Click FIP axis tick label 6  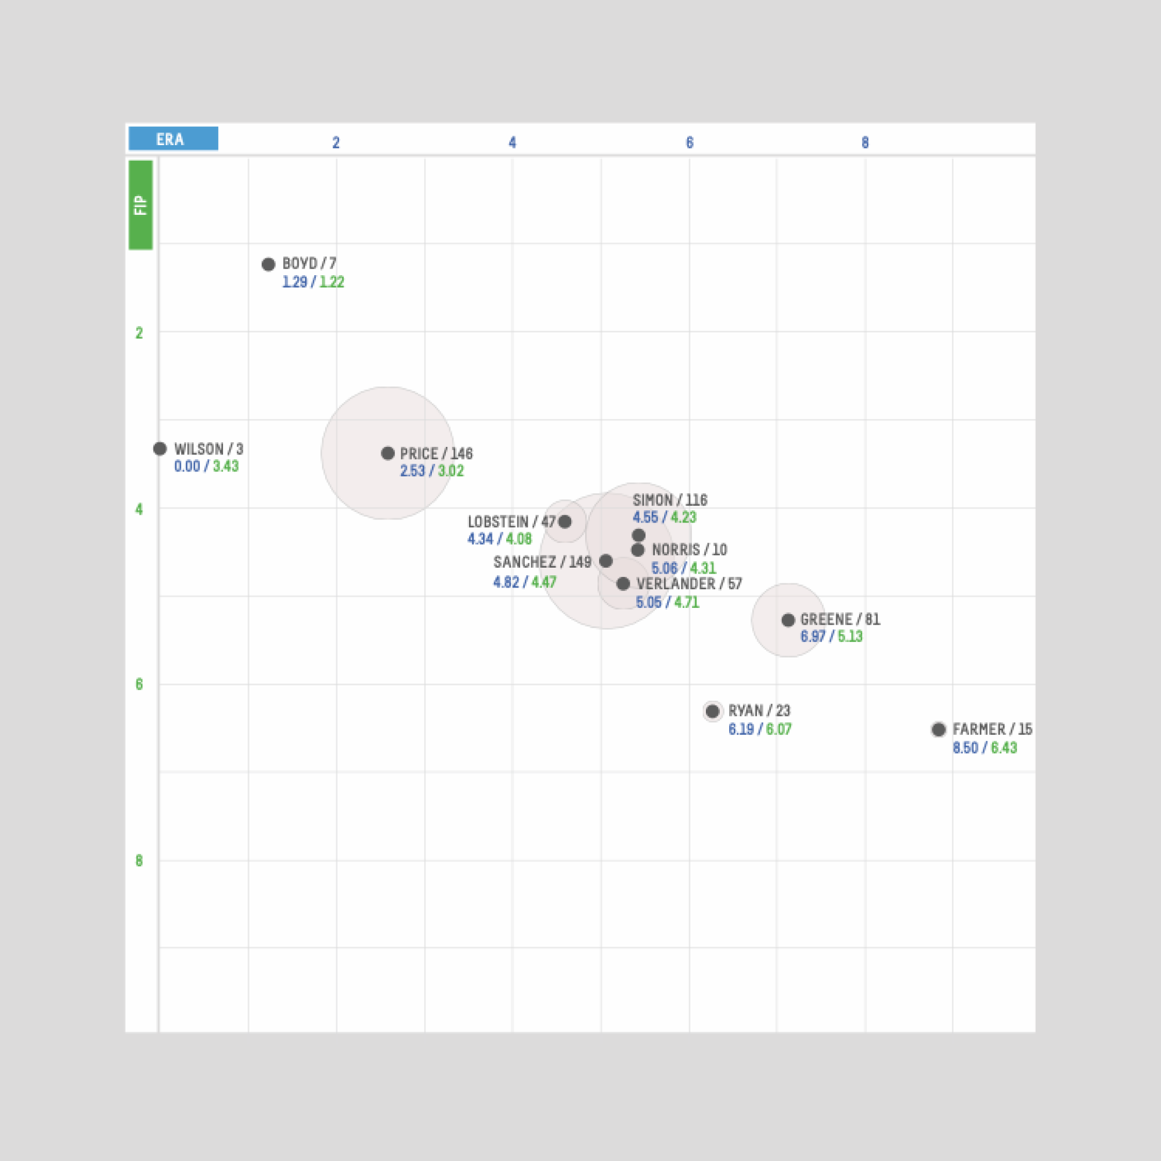coord(139,685)
